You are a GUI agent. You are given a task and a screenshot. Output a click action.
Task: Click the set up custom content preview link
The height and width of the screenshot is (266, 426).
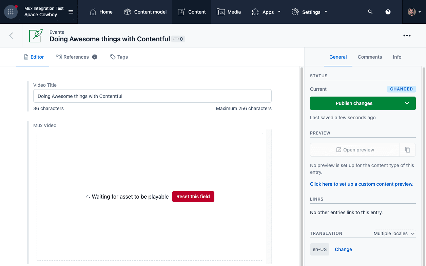pos(362,184)
